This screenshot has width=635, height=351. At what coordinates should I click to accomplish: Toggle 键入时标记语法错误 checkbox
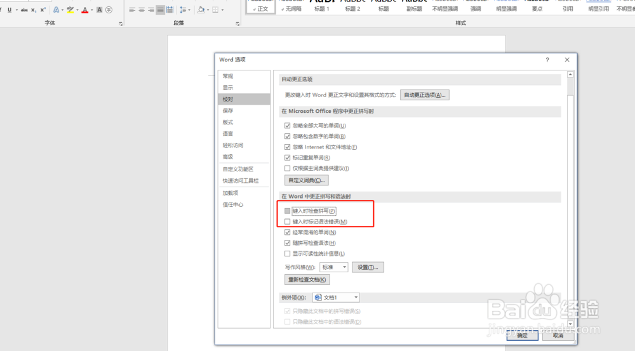[287, 222]
